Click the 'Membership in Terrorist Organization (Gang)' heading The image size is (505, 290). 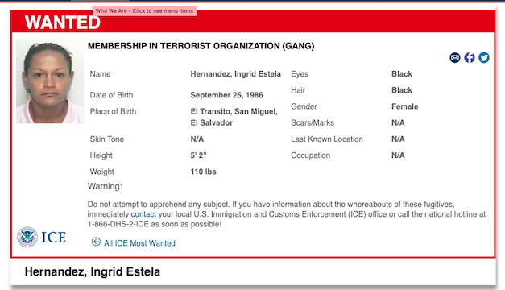(x=201, y=46)
